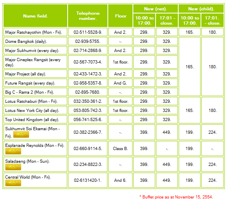Click 'Esplanade Reynolds (Mon - Fri).' text
This screenshot has width=228, height=206.
(35, 145)
